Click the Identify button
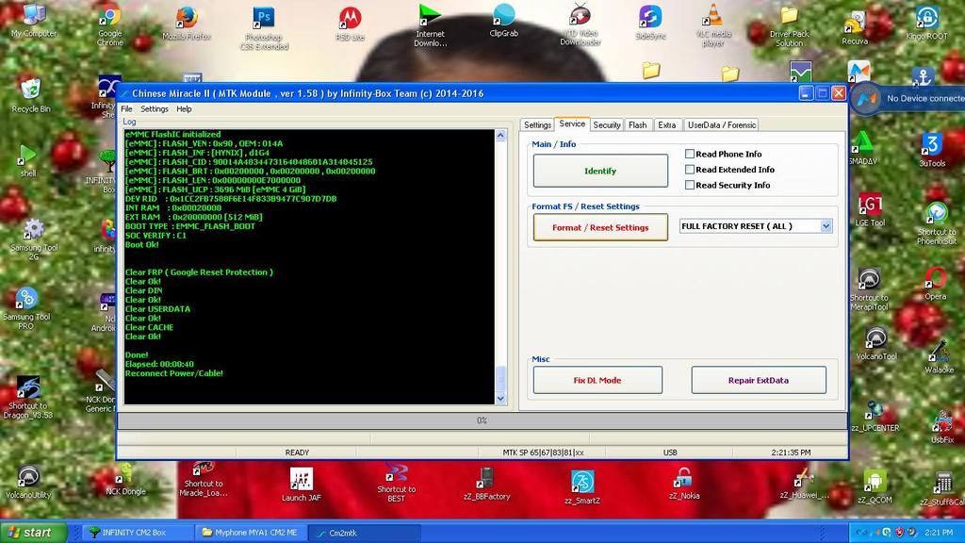965x543 pixels. (600, 171)
